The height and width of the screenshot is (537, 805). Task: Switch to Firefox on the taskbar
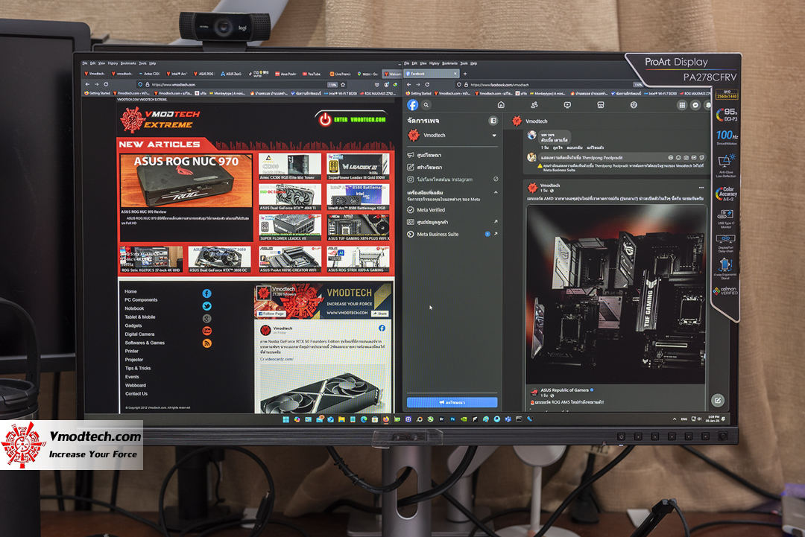[386, 419]
